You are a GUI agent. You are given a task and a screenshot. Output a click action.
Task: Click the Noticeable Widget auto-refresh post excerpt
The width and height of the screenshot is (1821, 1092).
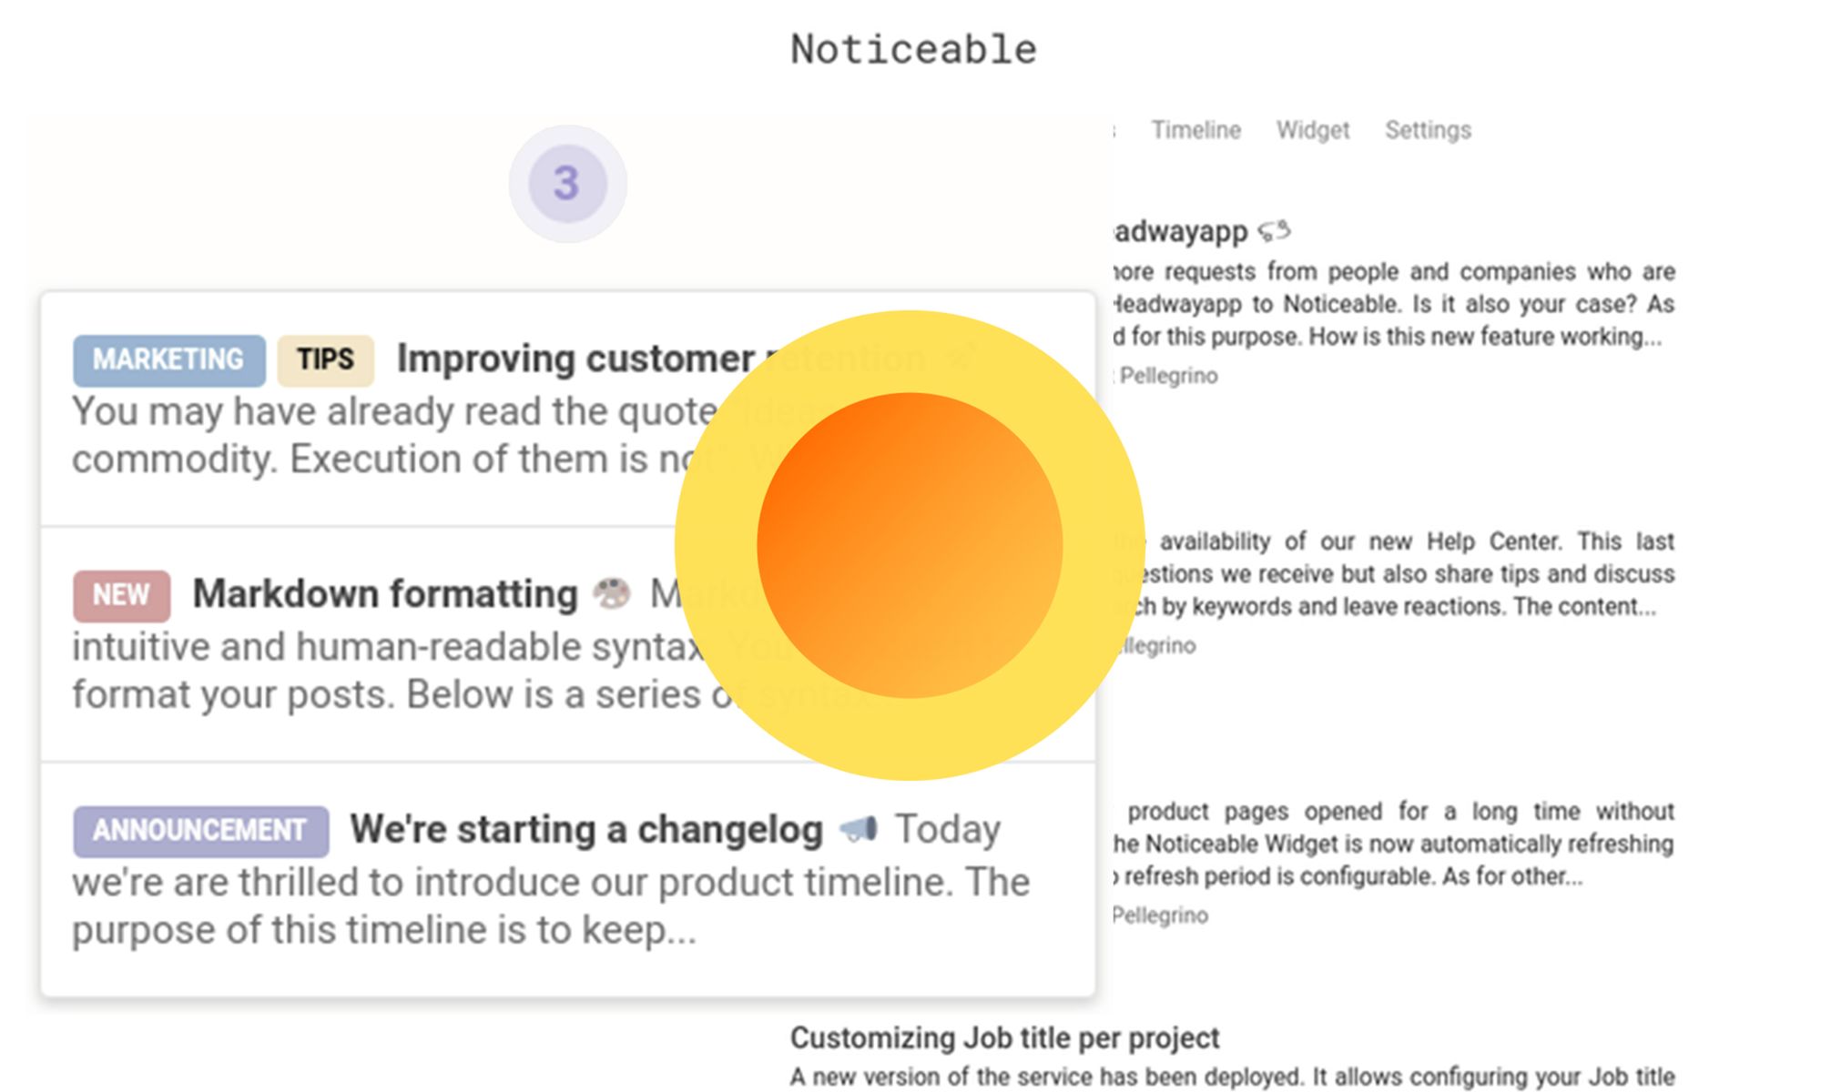1393,844
